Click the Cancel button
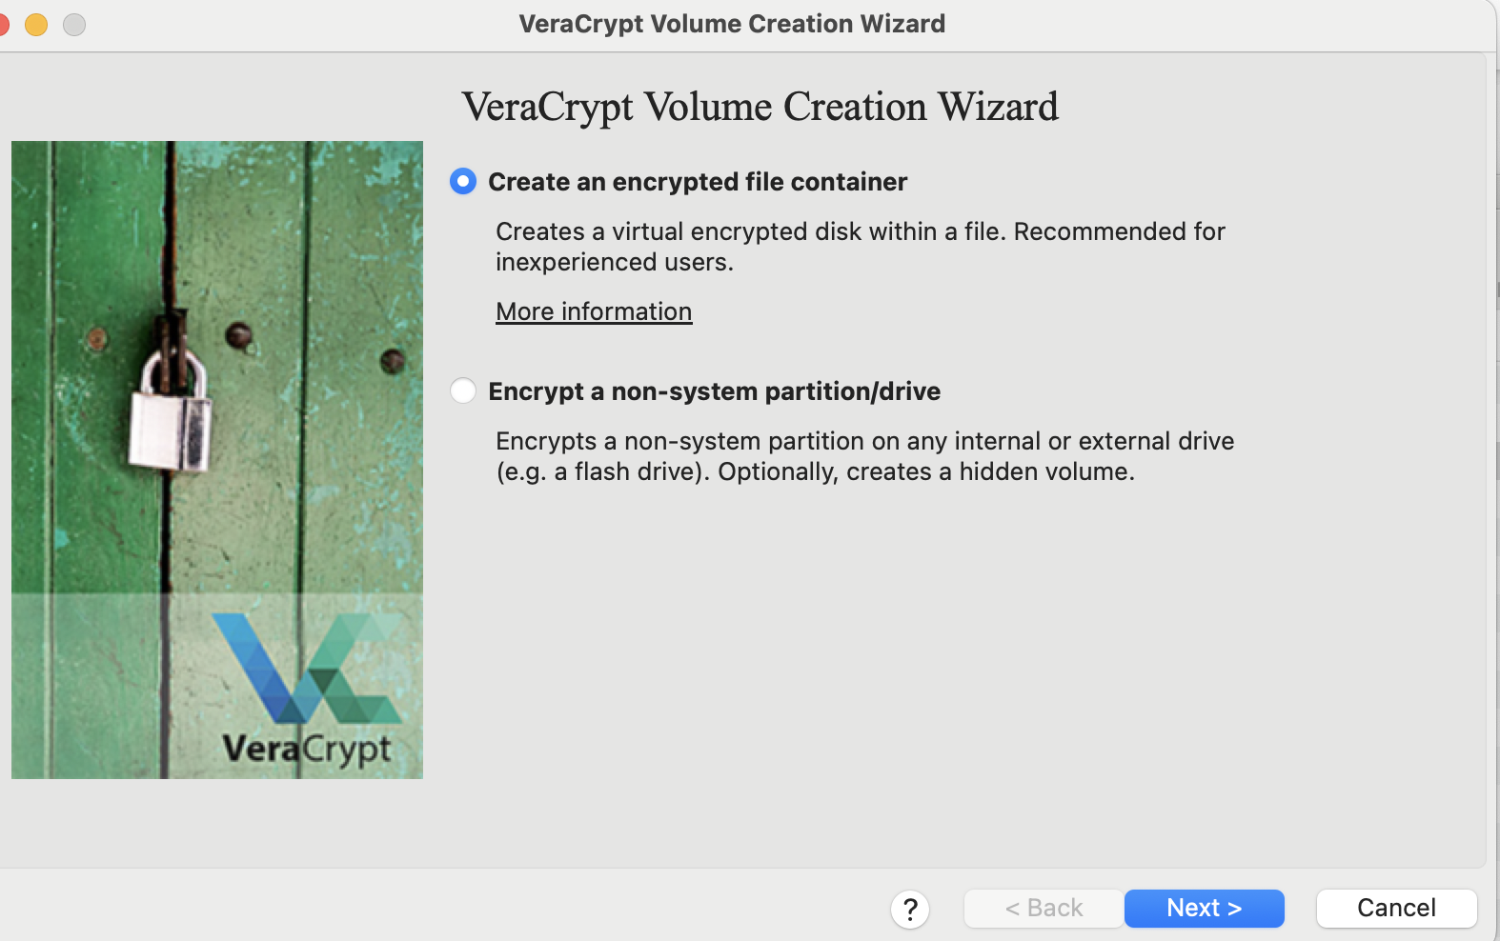The width and height of the screenshot is (1500, 941). [x=1396, y=908]
